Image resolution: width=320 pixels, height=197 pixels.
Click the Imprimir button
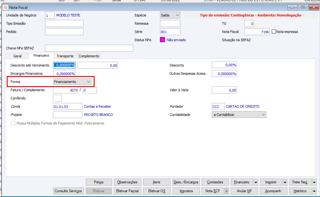tap(271, 182)
